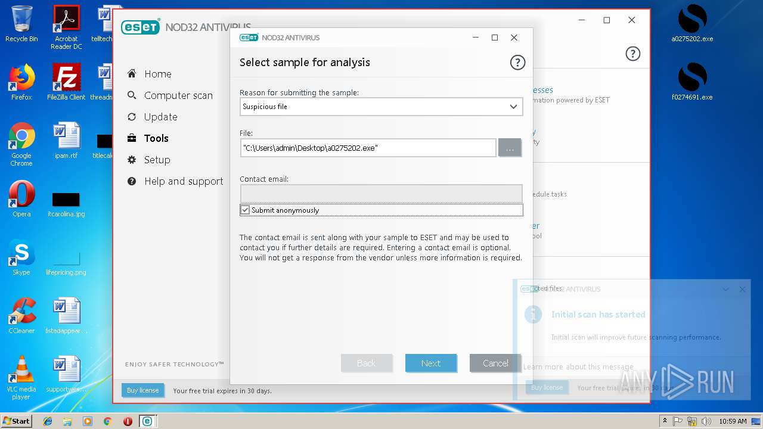Maximize the sample analysis dialog
763x429 pixels.
point(494,38)
